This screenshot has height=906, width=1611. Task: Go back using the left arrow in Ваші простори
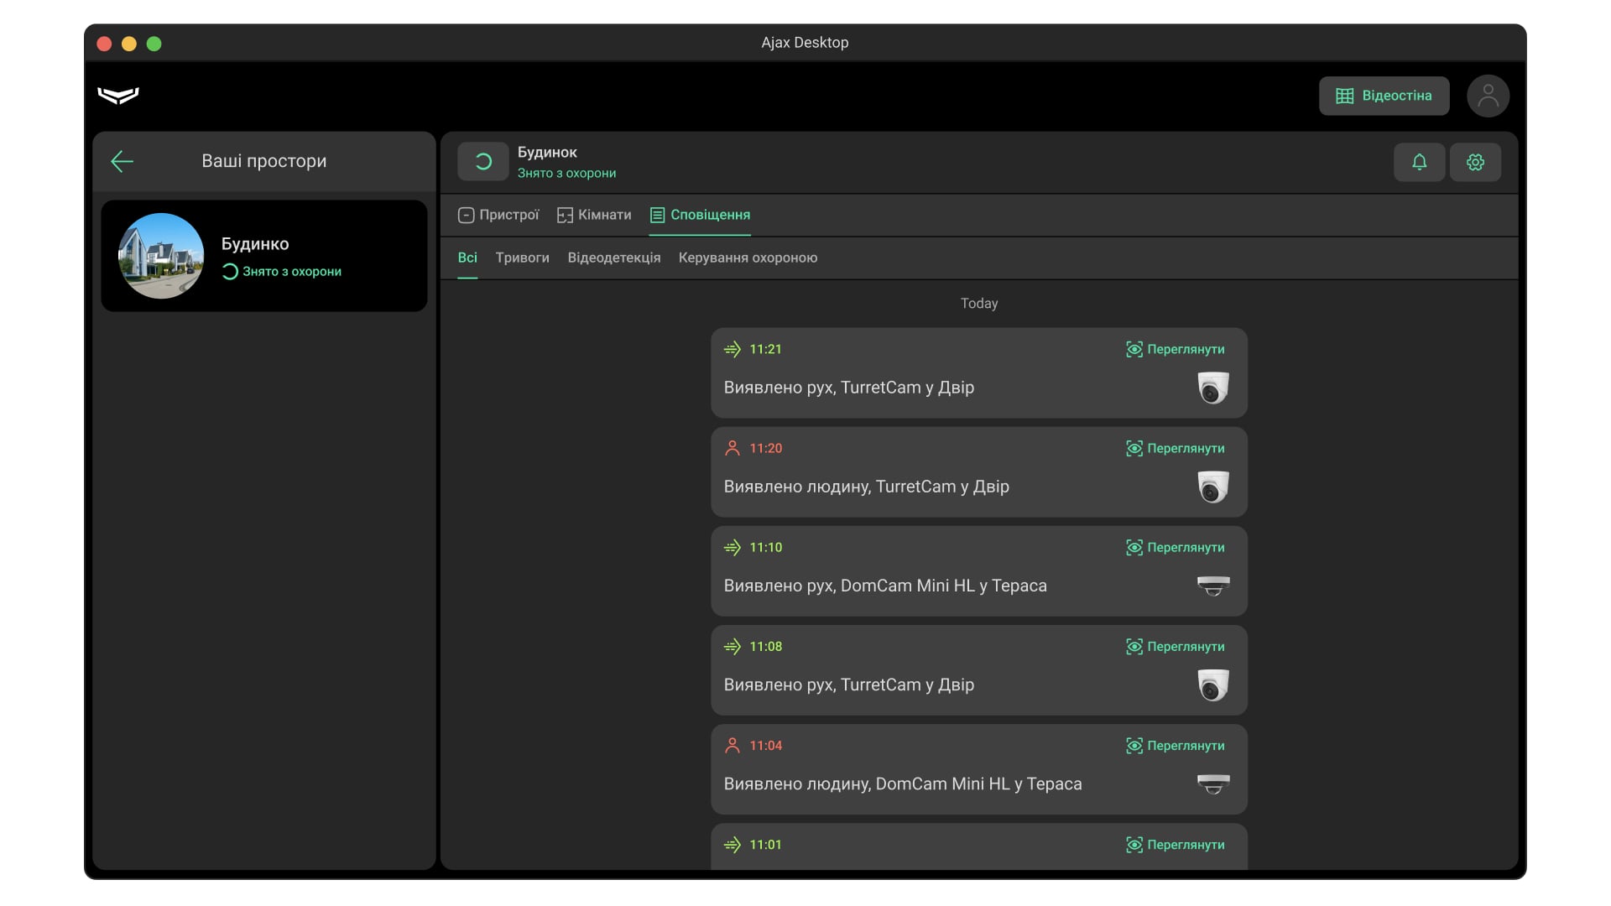(122, 161)
